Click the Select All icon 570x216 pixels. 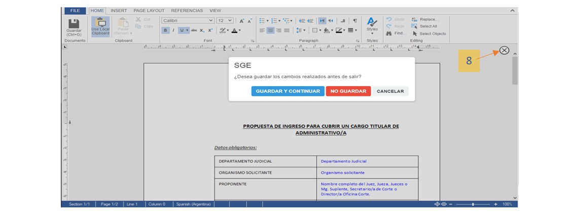(414, 26)
